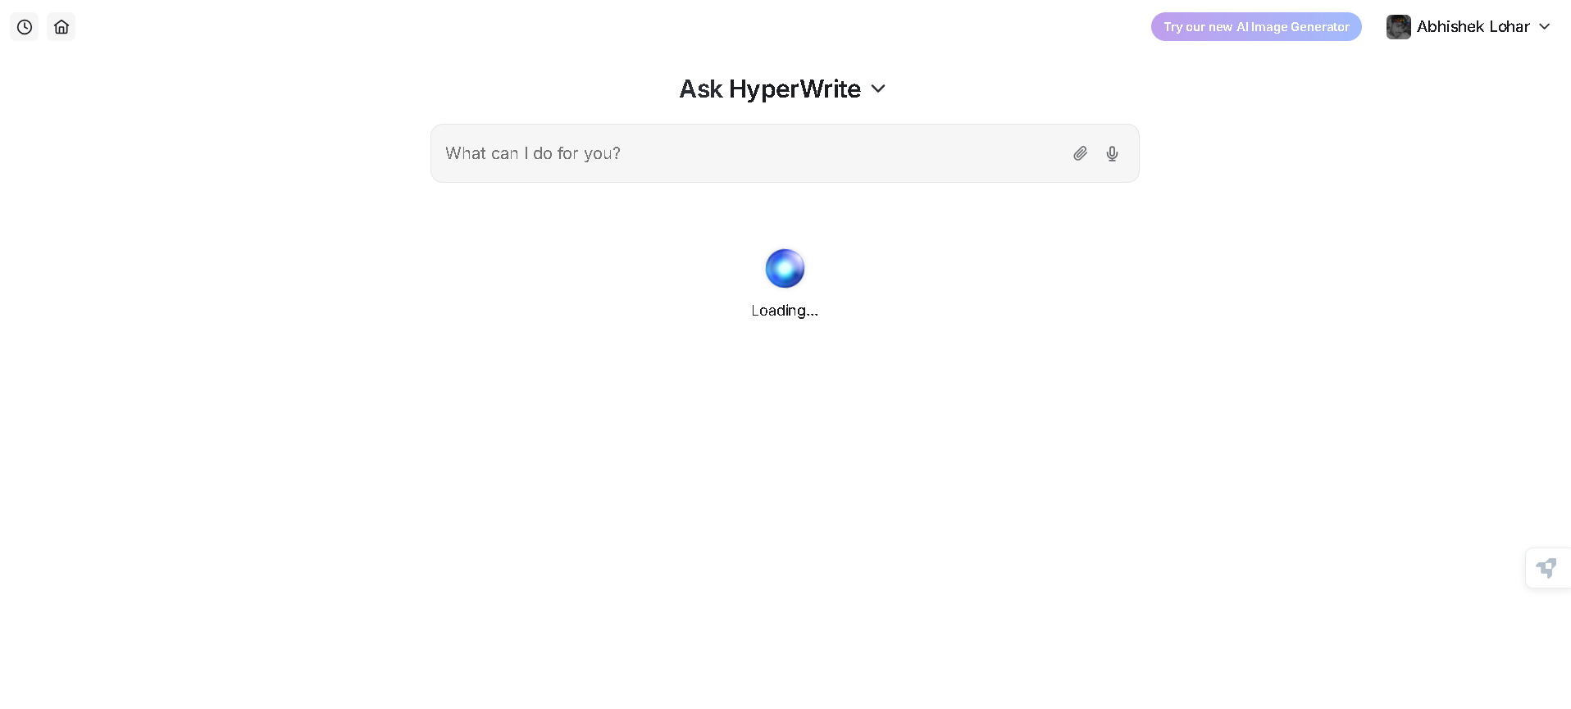Go to home via house icon

coord(61,27)
